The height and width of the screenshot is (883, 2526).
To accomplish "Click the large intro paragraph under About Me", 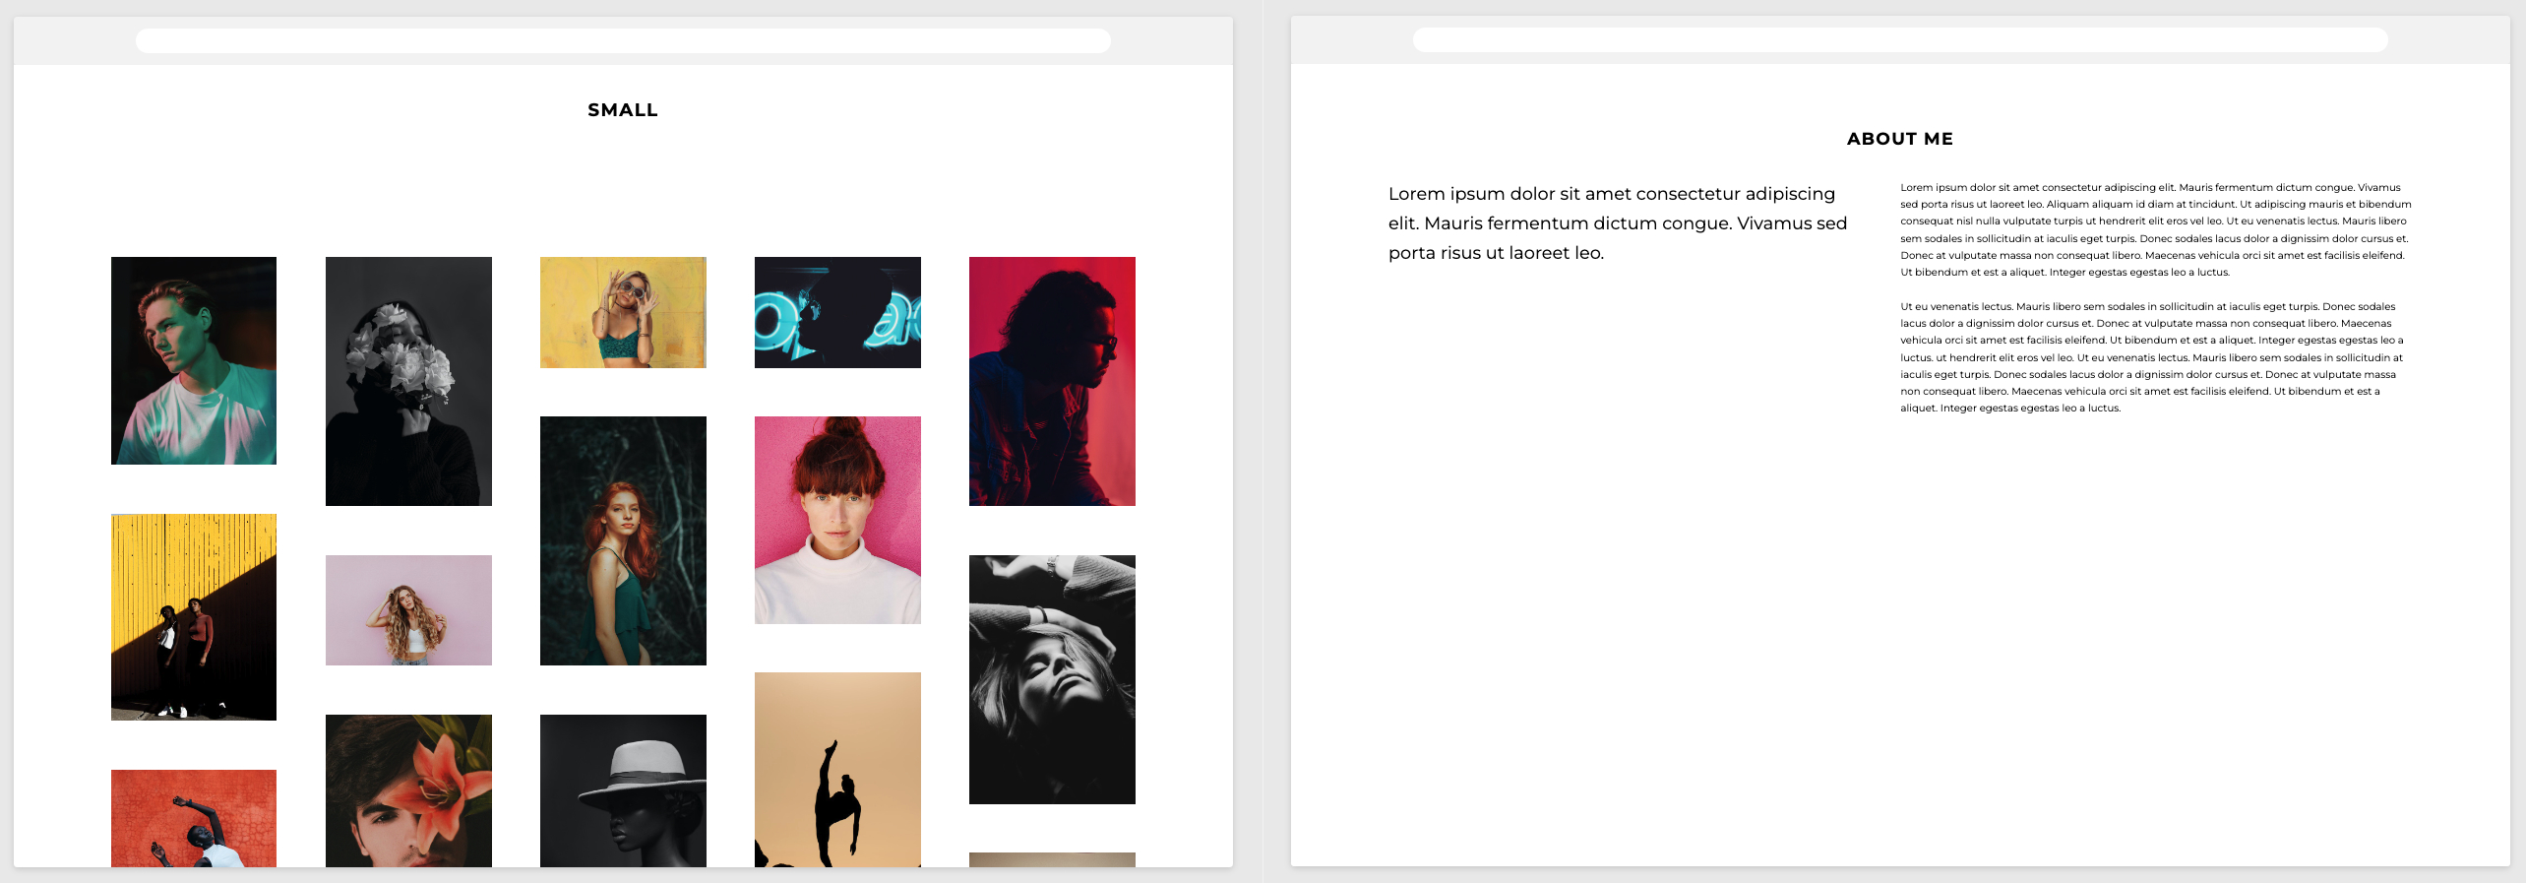I will coord(1617,223).
